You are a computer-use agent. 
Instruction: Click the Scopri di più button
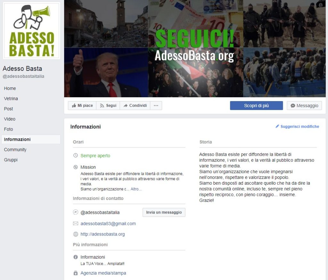pyautogui.click(x=257, y=106)
